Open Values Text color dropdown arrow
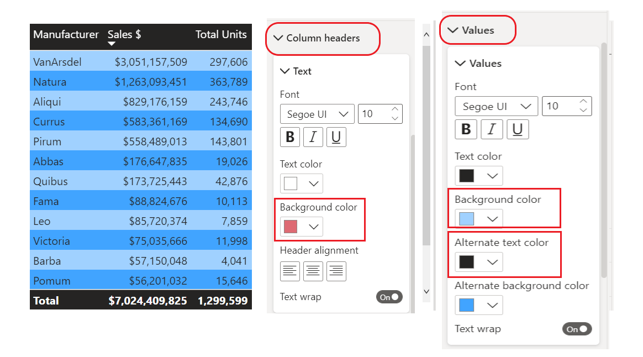 492,176
